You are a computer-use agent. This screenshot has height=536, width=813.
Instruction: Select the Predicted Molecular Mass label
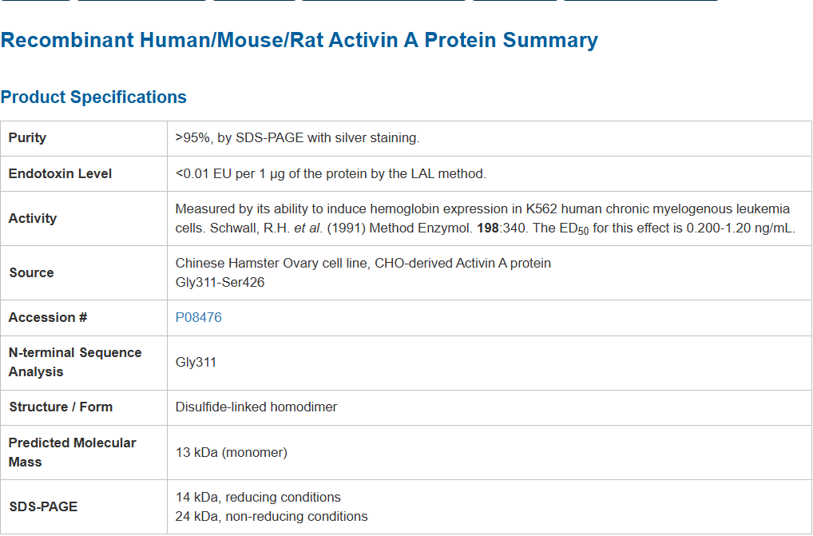72,452
